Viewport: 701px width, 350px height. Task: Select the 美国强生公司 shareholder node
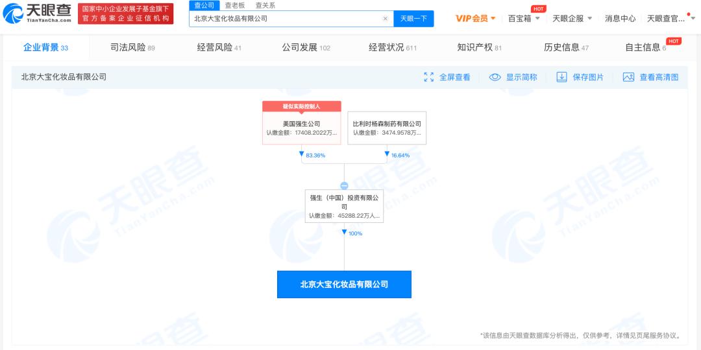302,128
